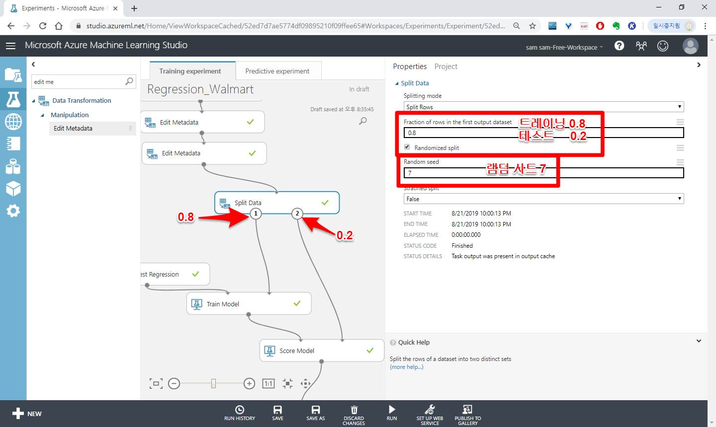
Task: Open Run History
Action: 240,413
